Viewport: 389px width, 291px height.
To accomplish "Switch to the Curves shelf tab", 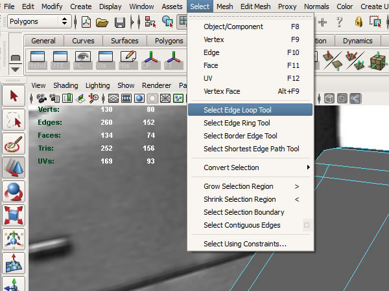I will 83,41.
